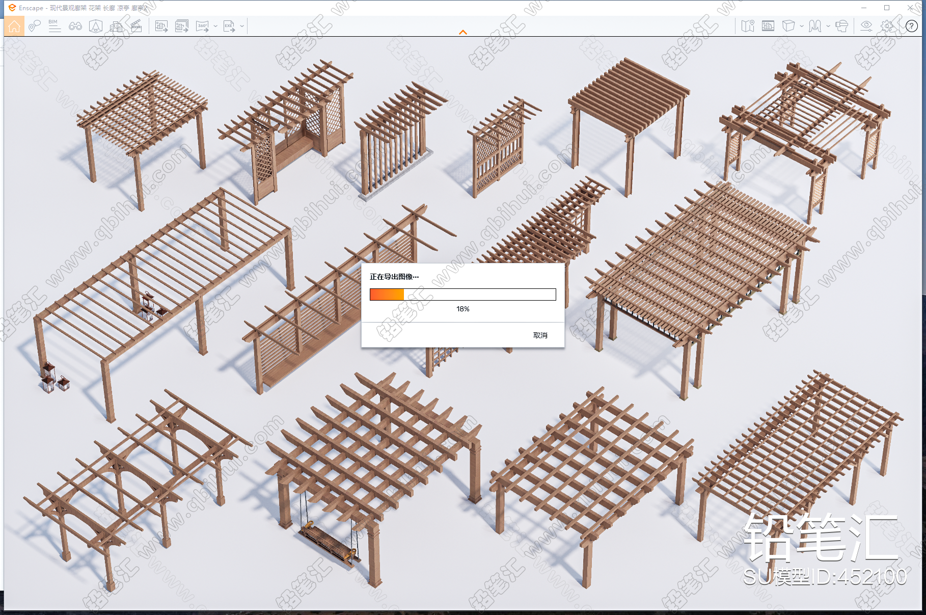Expand the 360° panorama dropdown arrow

tap(215, 26)
